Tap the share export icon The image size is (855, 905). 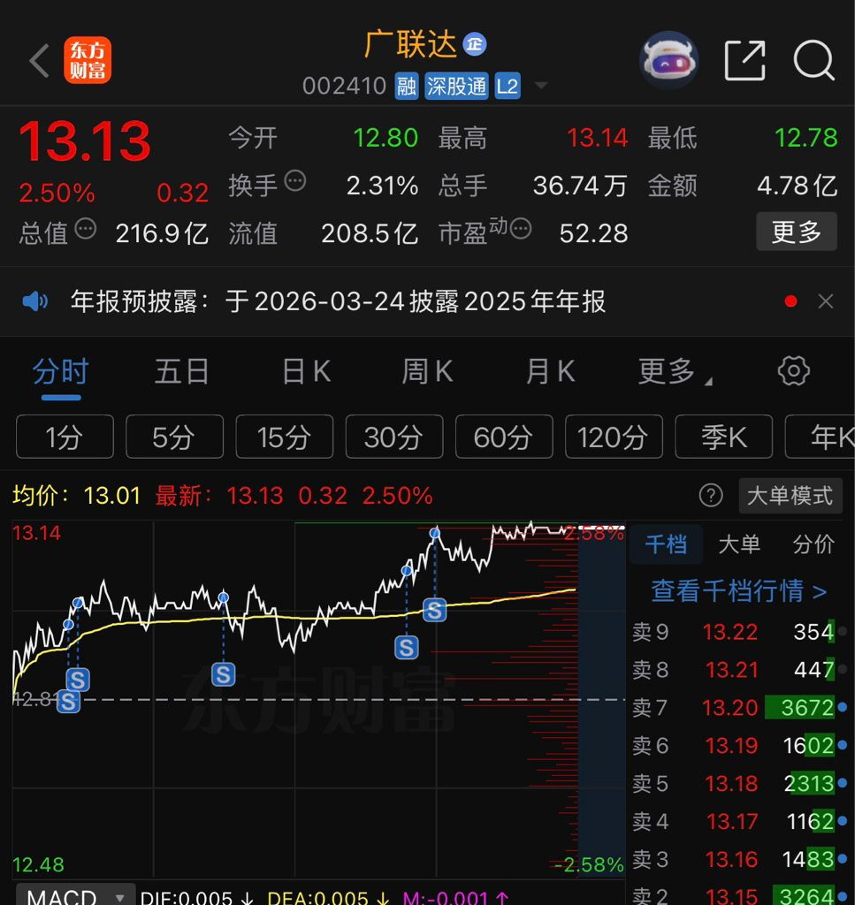(x=744, y=60)
